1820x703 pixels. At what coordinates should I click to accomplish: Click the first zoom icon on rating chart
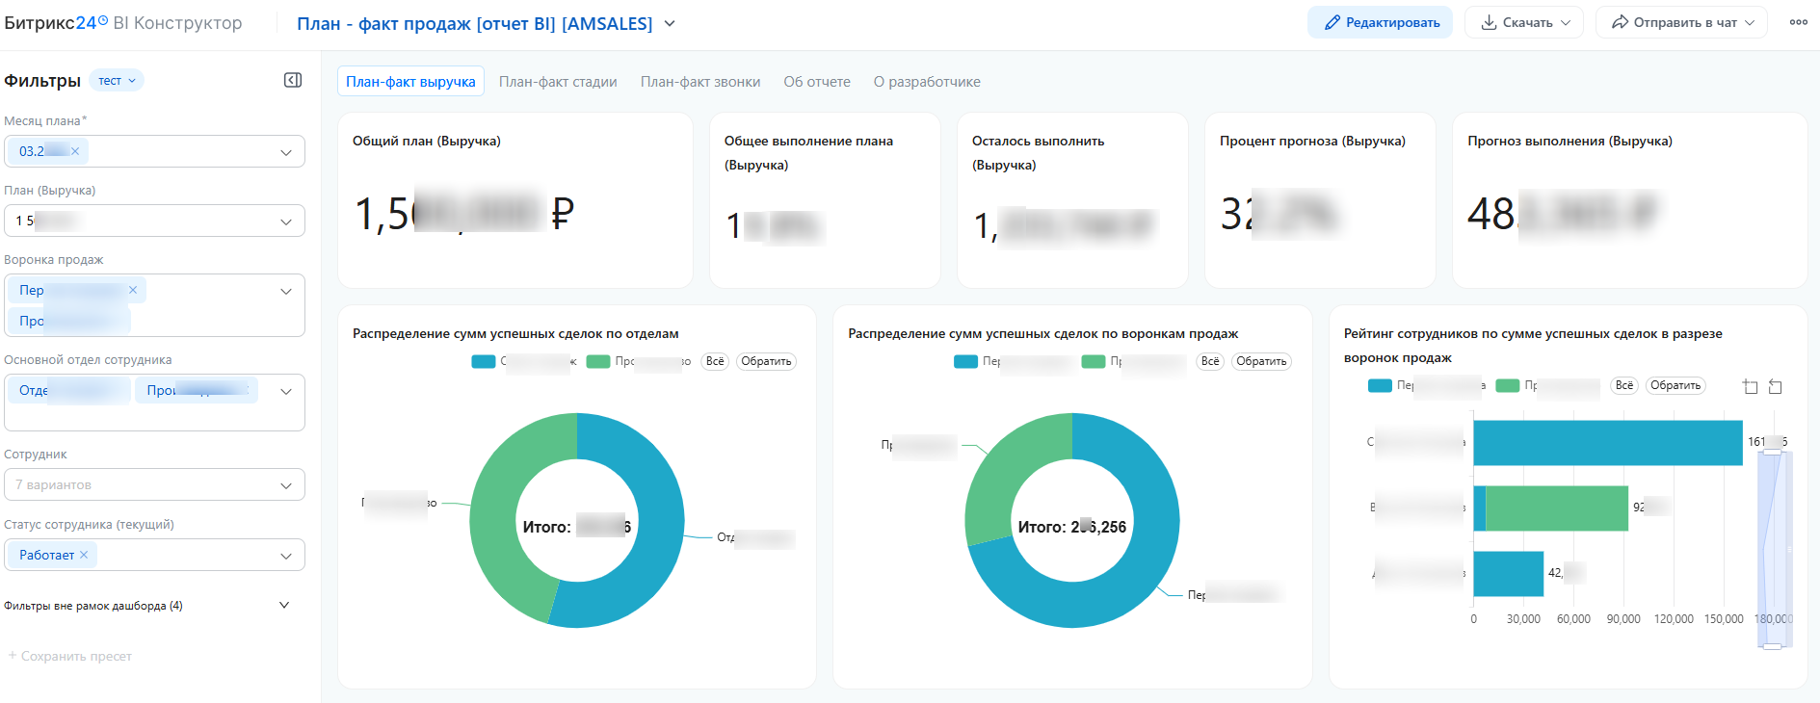pyautogui.click(x=1750, y=387)
